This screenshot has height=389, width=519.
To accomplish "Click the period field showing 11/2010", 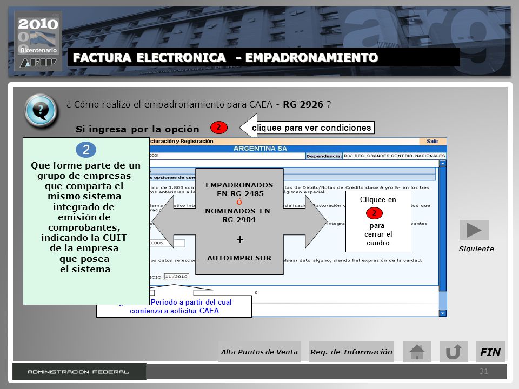I will click(x=176, y=277).
